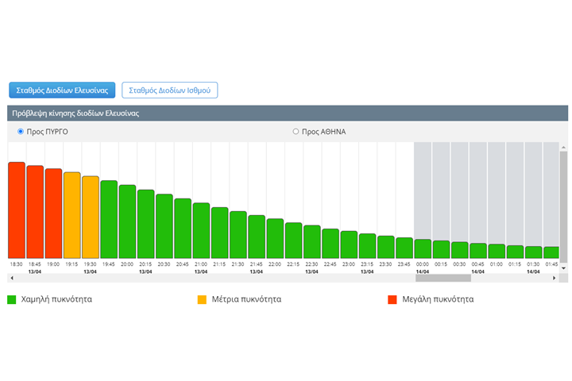Image resolution: width=572 pixels, height=381 pixels.
Task: Click the green bar at 23:45
Action: tap(404, 248)
